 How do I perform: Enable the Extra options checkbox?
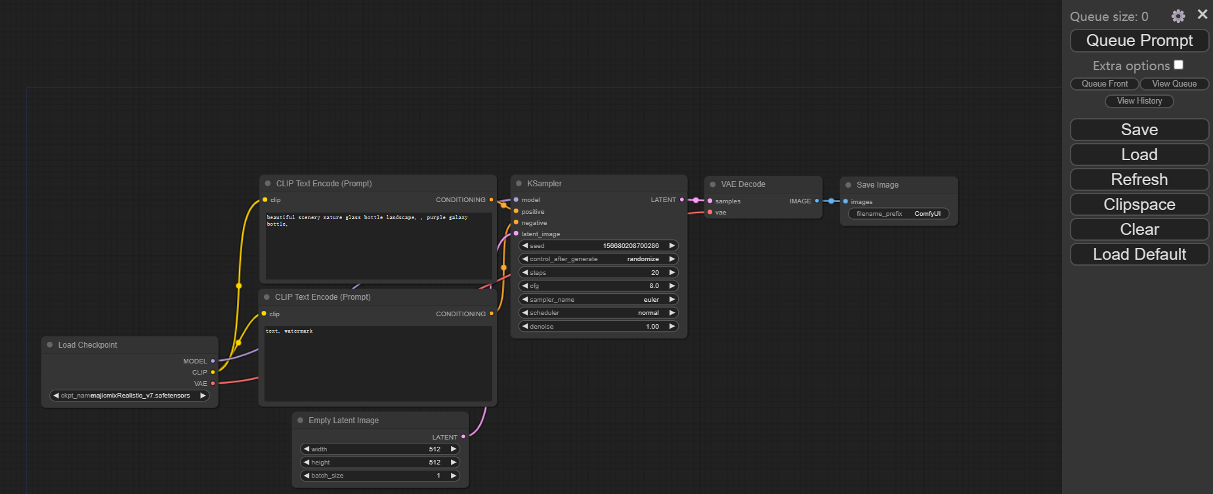pos(1179,64)
